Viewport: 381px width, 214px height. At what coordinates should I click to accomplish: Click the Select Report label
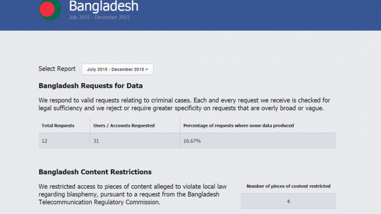tap(57, 69)
